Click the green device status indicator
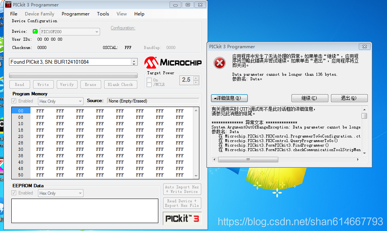Image resolution: width=387 pixels, height=231 pixels. point(35,31)
